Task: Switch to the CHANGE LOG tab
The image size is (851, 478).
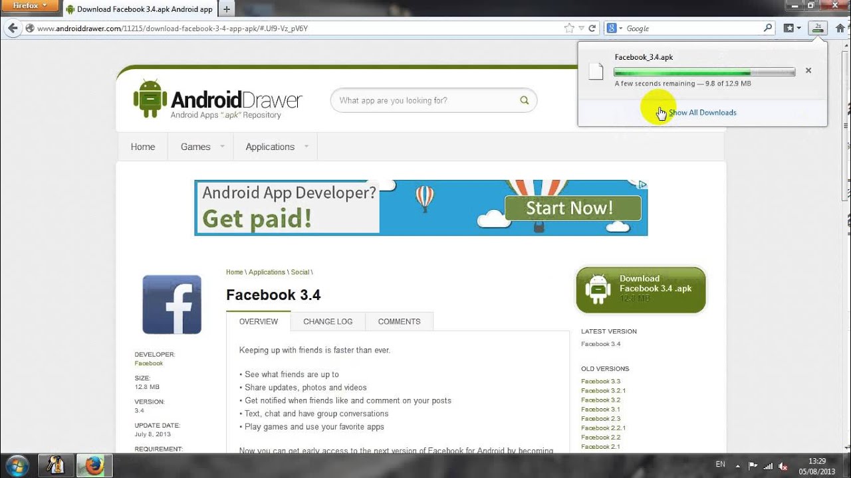Action: (x=328, y=321)
